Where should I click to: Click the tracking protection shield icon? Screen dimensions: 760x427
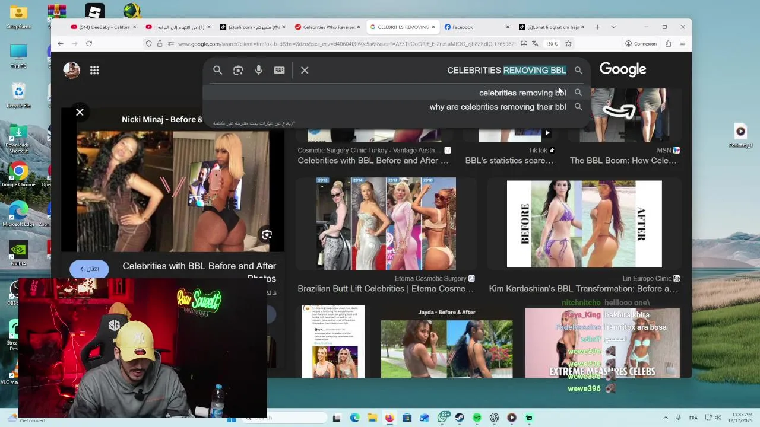click(x=148, y=43)
